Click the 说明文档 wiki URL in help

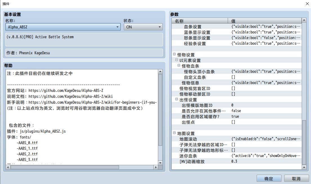click(x=71, y=96)
